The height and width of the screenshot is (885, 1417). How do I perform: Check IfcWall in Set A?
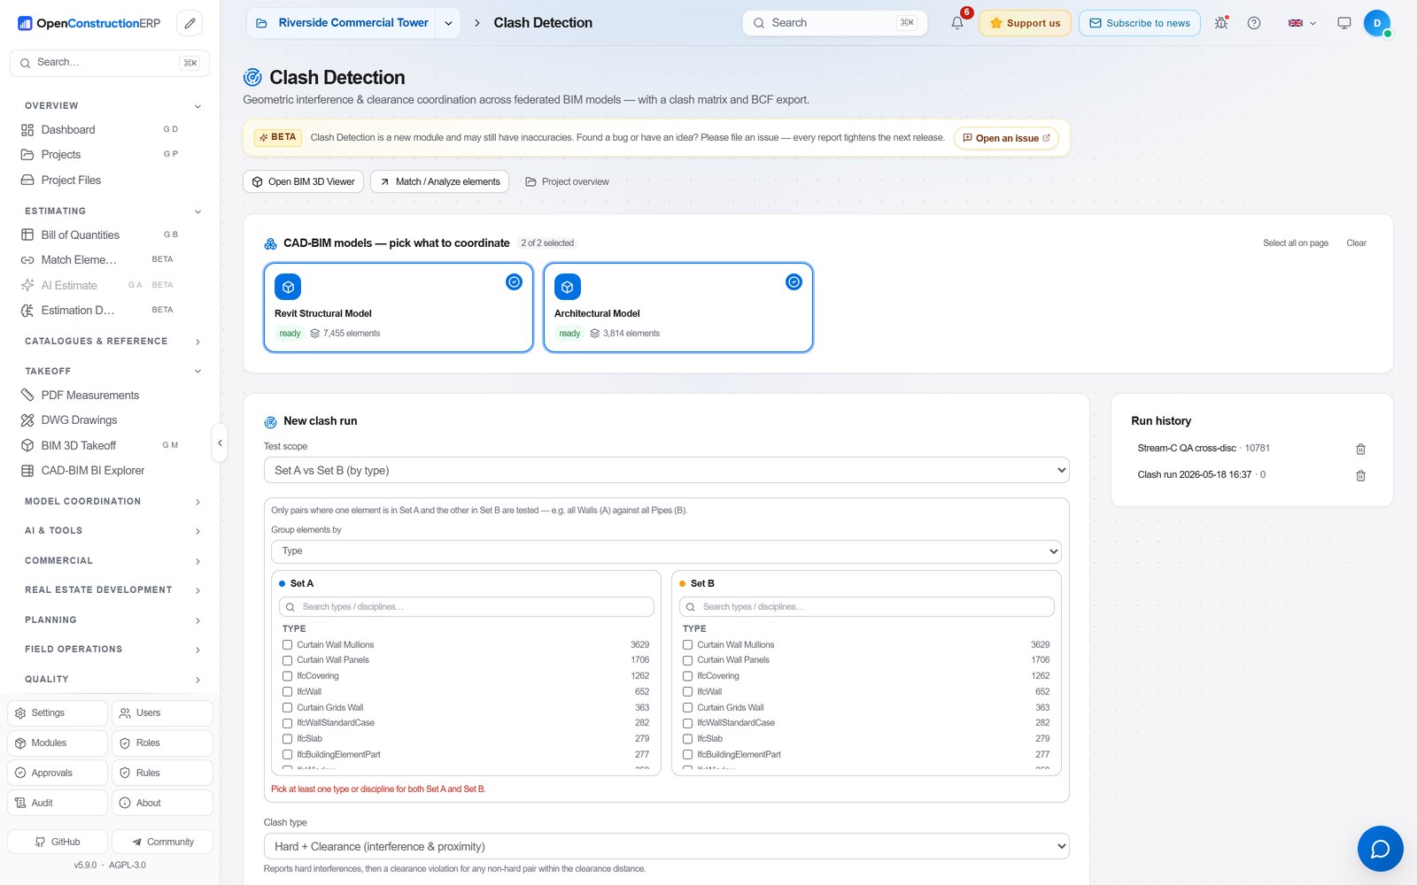click(287, 691)
